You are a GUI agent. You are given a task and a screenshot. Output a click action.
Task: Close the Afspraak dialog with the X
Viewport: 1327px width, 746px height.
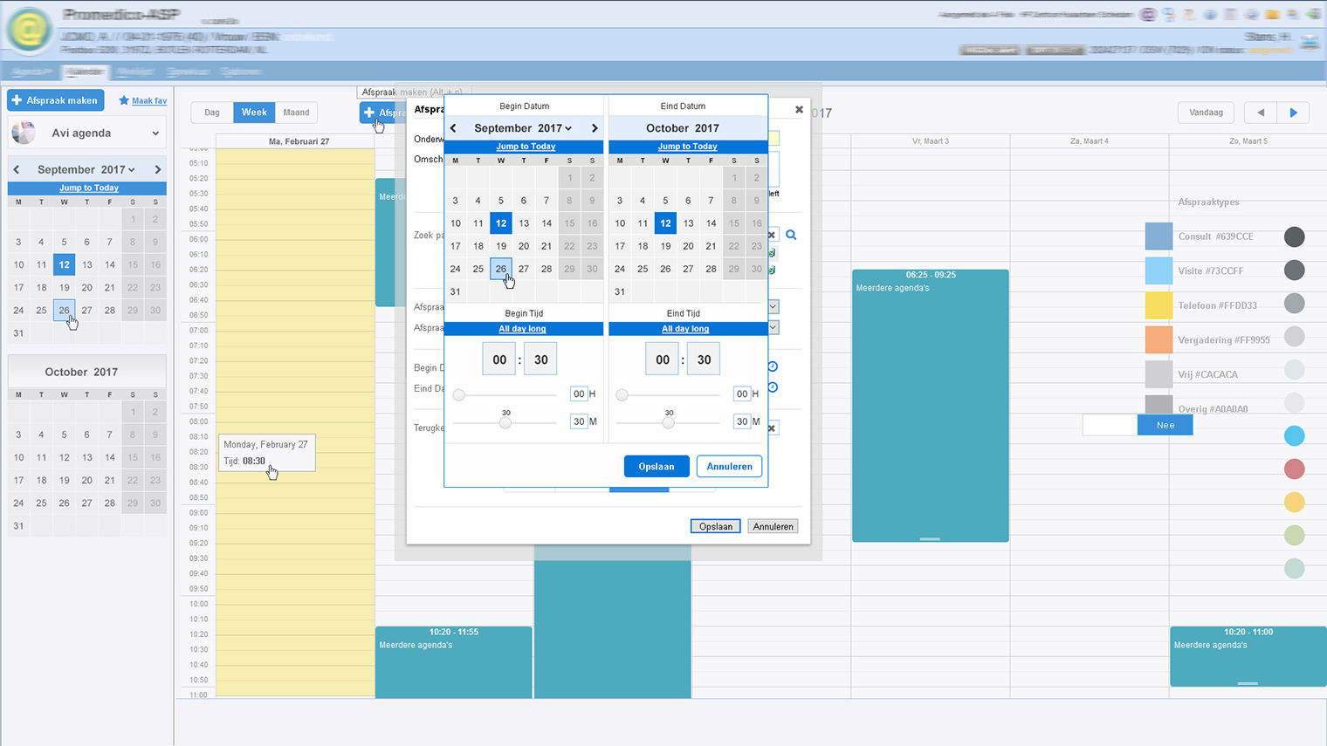click(x=799, y=110)
